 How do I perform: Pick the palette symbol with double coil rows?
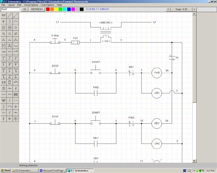pos(16,94)
